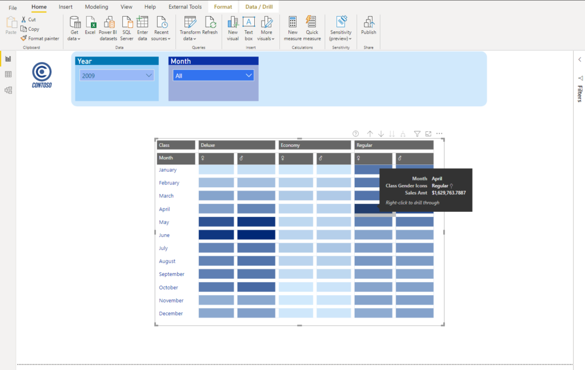Screen dimensions: 585x370
Task: Open Transform data
Action: [190, 29]
